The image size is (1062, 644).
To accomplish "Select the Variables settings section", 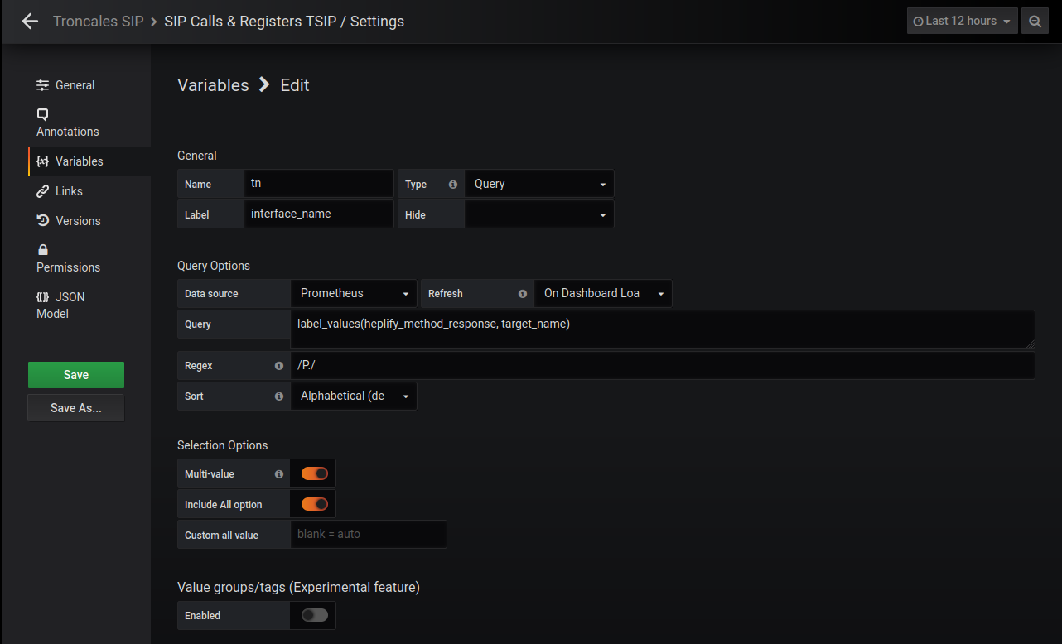I will tap(89, 161).
